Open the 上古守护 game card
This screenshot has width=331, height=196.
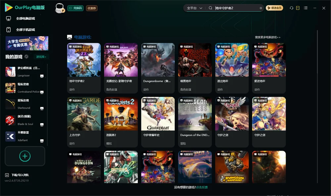tap(84, 122)
